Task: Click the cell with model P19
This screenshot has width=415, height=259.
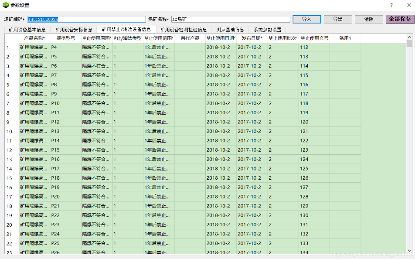Action: [x=66, y=187]
